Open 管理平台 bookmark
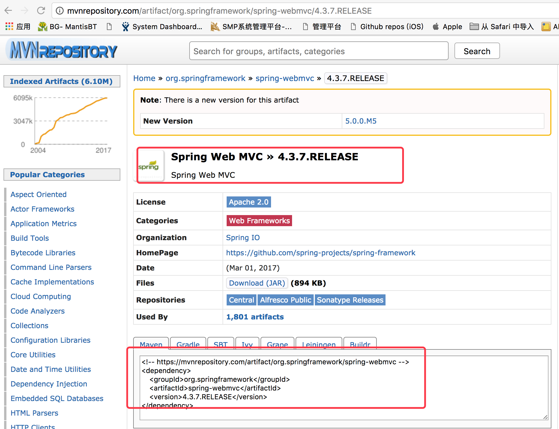 [x=322, y=27]
